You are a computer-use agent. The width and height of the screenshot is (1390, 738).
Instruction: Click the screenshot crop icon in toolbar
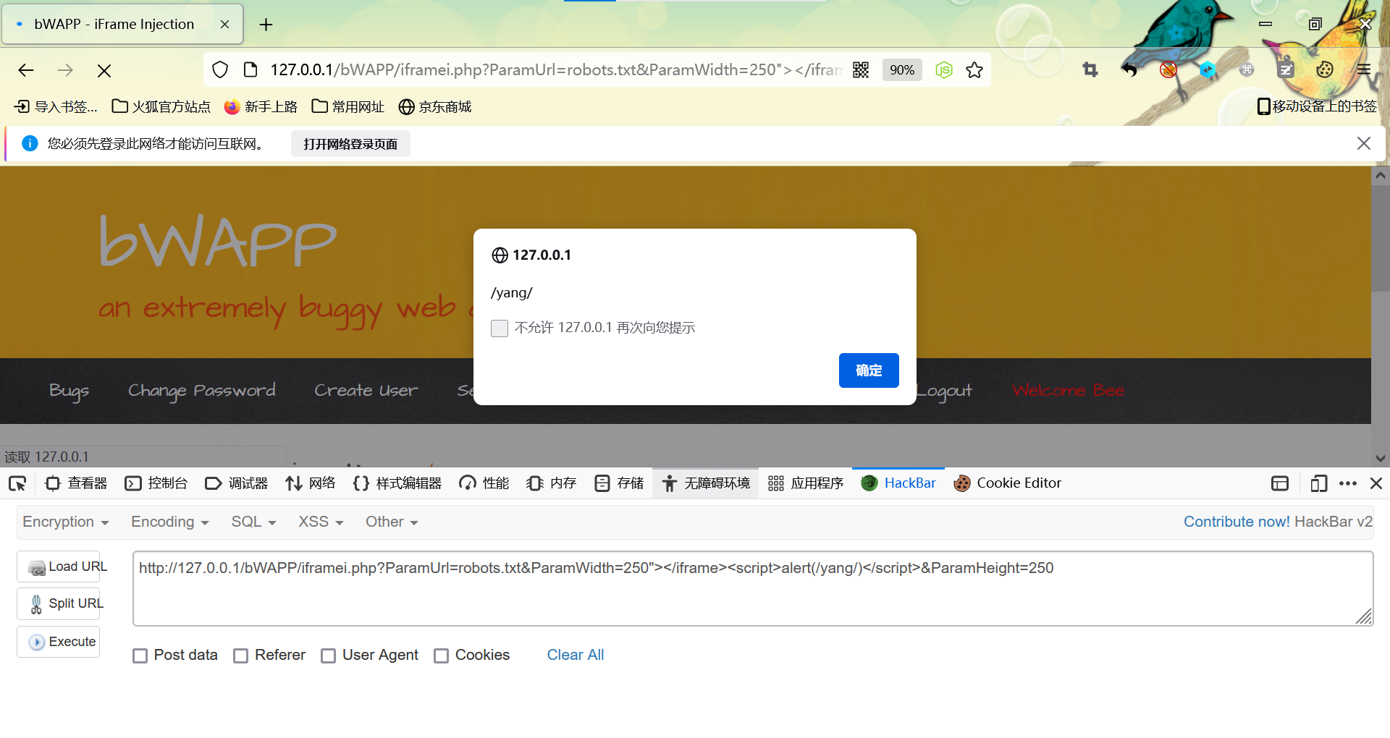click(x=1090, y=69)
